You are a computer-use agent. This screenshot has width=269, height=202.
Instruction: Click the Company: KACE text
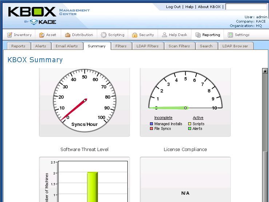click(x=251, y=21)
